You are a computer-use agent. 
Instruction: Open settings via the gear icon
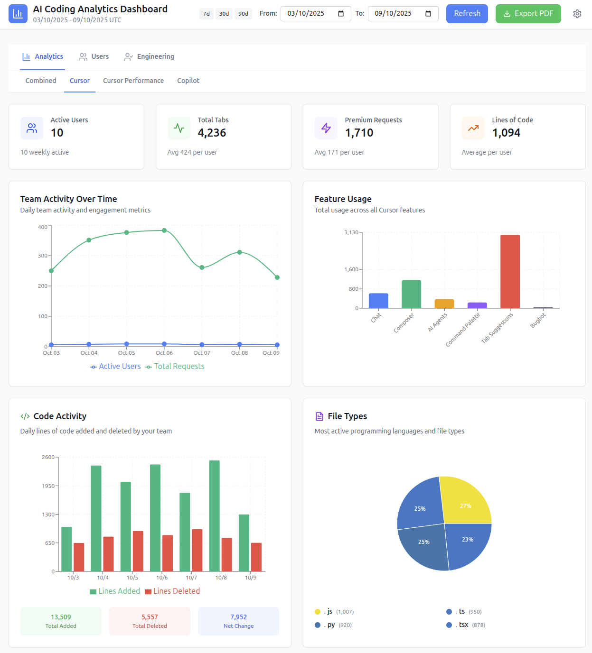(x=577, y=14)
